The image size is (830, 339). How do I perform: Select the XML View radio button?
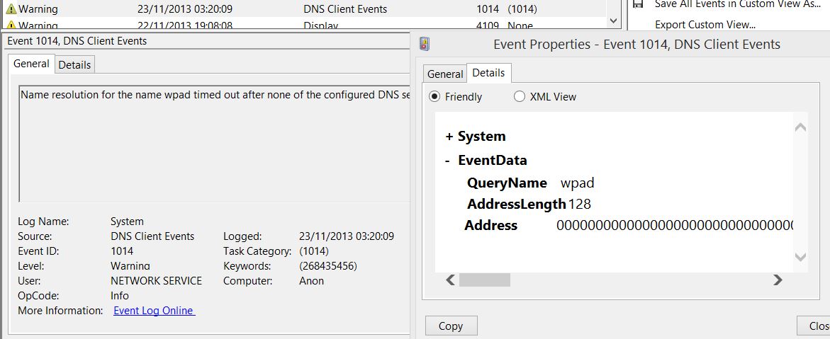[x=520, y=97]
